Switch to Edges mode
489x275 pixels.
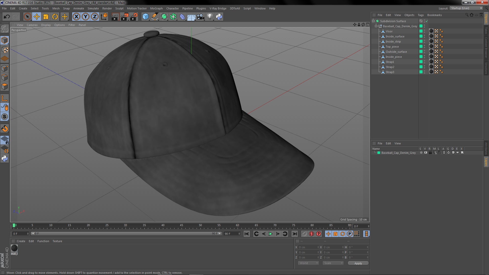[5, 77]
